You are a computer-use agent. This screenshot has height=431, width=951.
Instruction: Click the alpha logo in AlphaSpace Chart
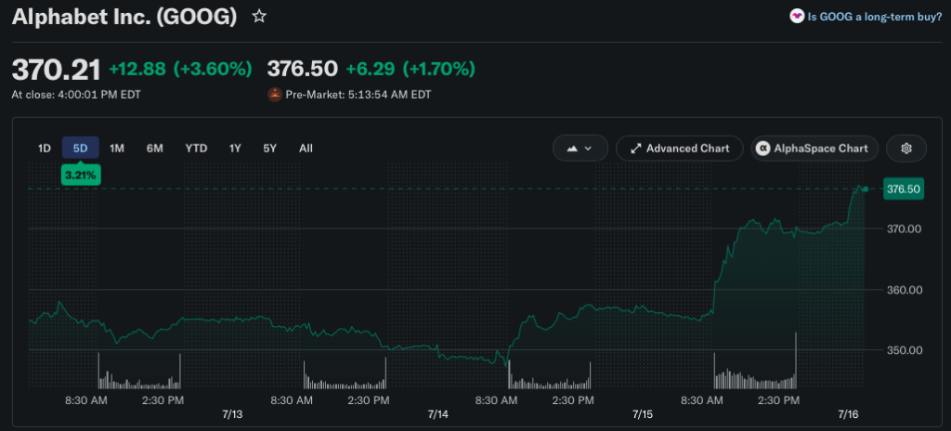click(x=763, y=148)
